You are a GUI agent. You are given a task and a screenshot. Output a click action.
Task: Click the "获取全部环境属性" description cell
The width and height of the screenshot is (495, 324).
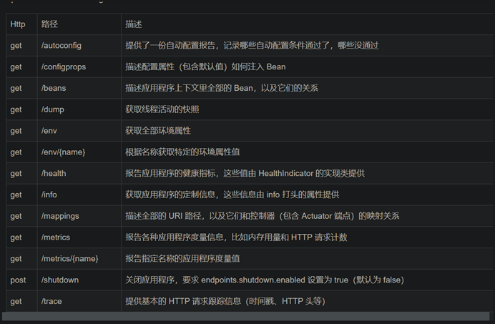158,131
